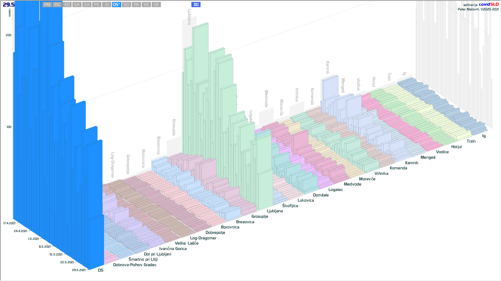Click the active OS* region button
Image resolution: width=501 pixels, height=281 pixels.
pos(116,5)
